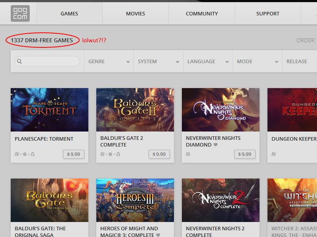Click the game search input field

point(47,61)
